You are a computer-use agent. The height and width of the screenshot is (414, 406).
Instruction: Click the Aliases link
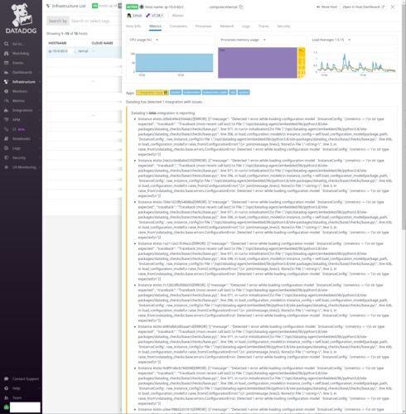177,16
